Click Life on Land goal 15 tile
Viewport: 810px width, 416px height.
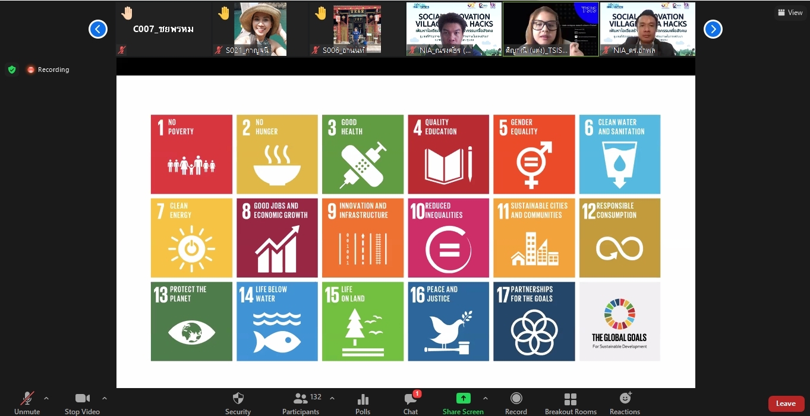tap(363, 322)
